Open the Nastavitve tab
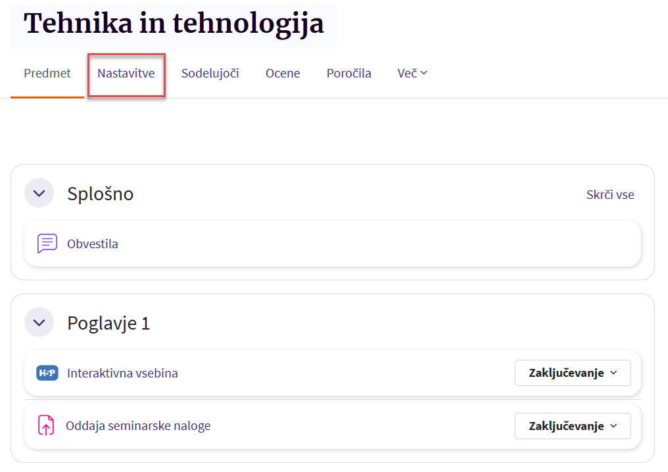 click(126, 74)
